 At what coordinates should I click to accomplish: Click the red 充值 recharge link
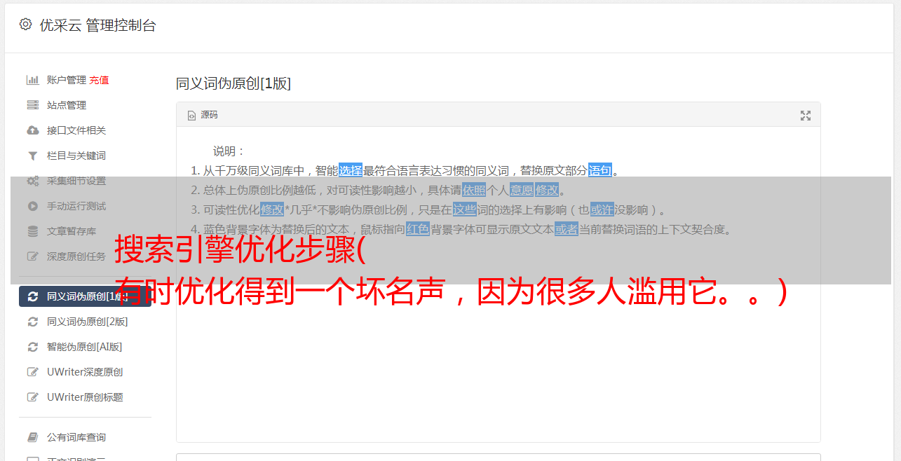[99, 80]
